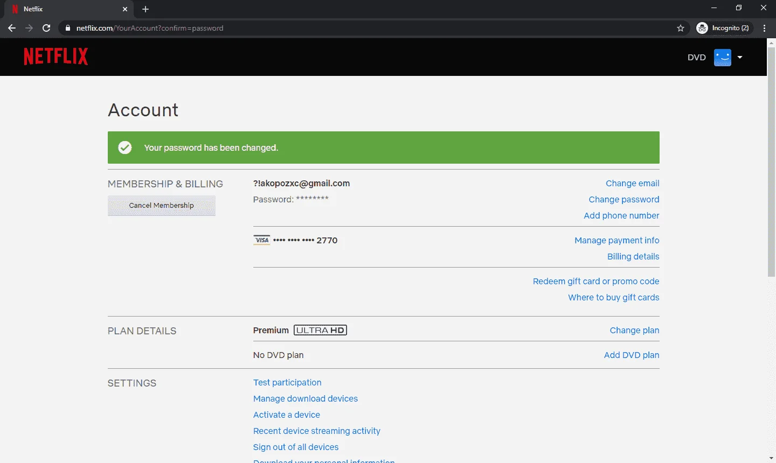Click the Netflix logo in the header
This screenshot has height=463, width=776.
[x=56, y=57]
